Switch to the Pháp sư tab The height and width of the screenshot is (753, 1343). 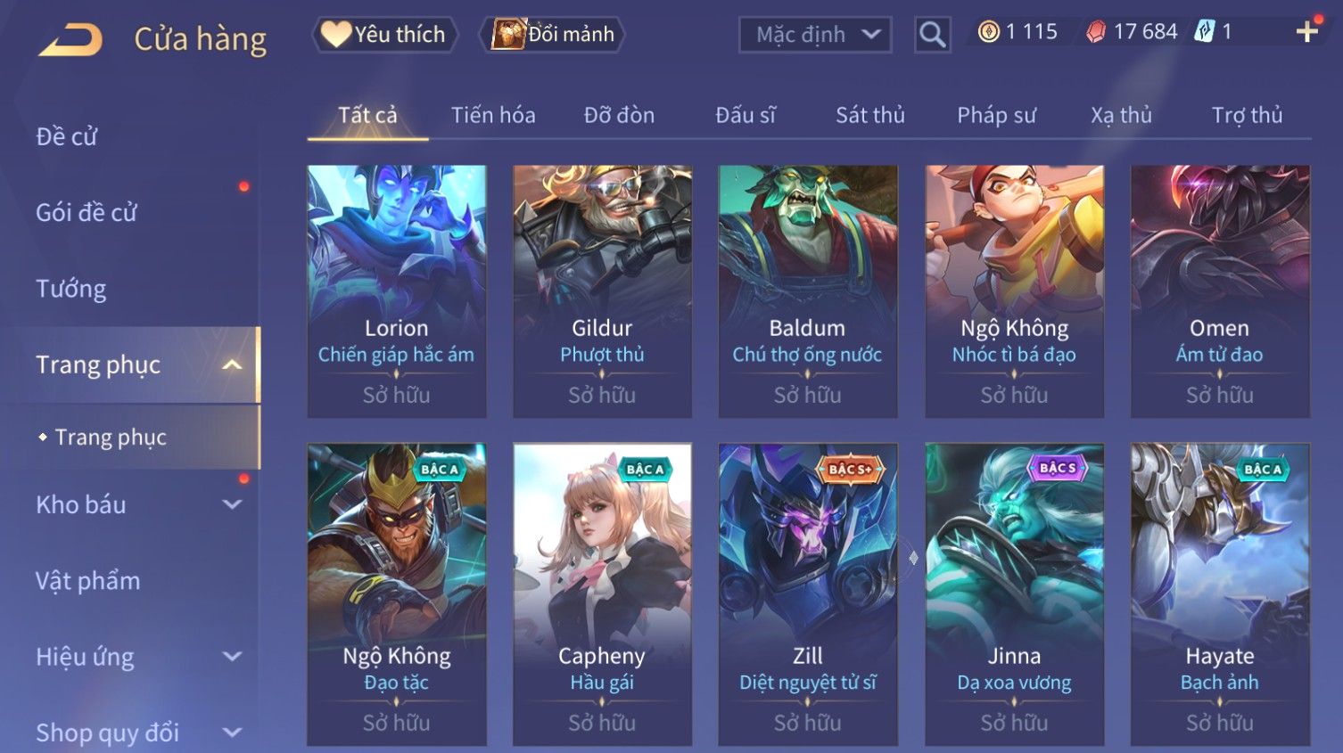coord(996,115)
